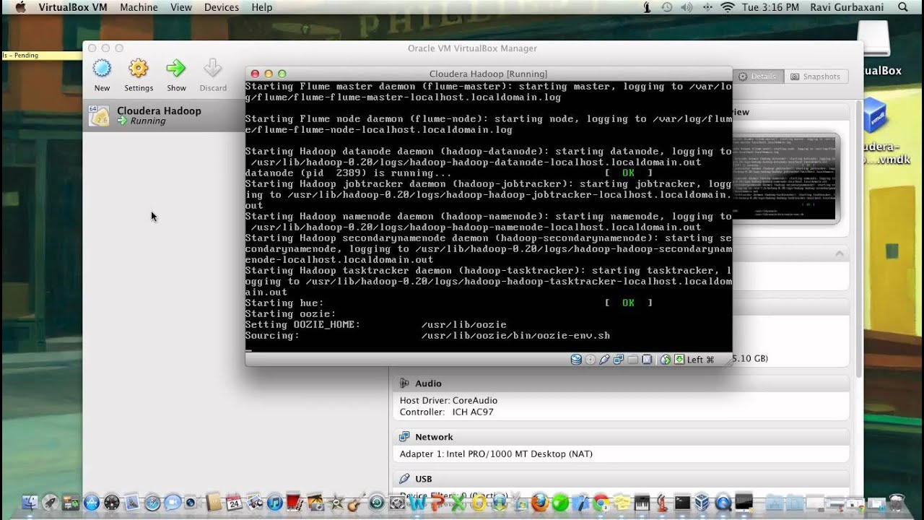The image size is (924, 520).
Task: Click the 'Controller: ICH AC97' text
Action: pos(446,412)
